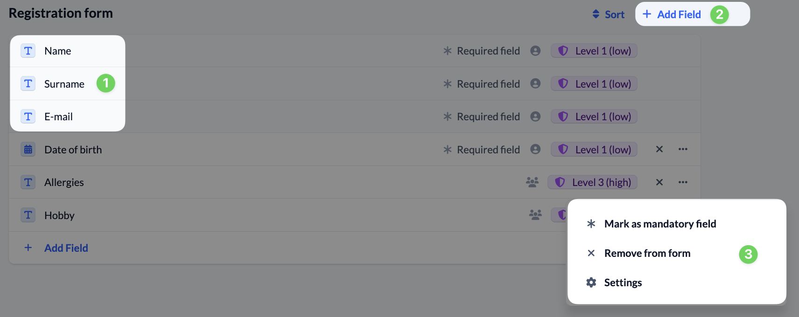Click the calendar icon beside Date of birth
The height and width of the screenshot is (317, 799).
point(28,150)
